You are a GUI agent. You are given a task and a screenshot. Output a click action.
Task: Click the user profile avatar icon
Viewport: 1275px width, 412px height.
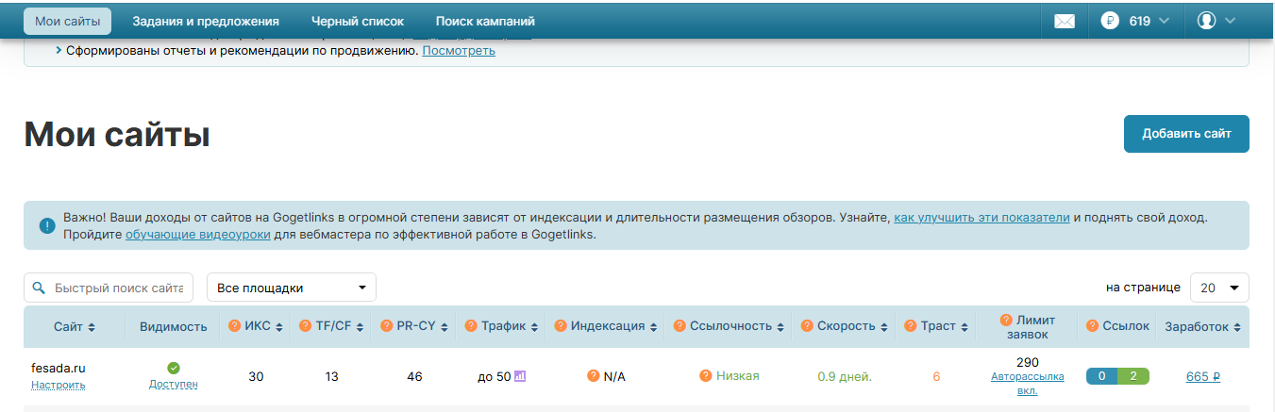click(1206, 21)
